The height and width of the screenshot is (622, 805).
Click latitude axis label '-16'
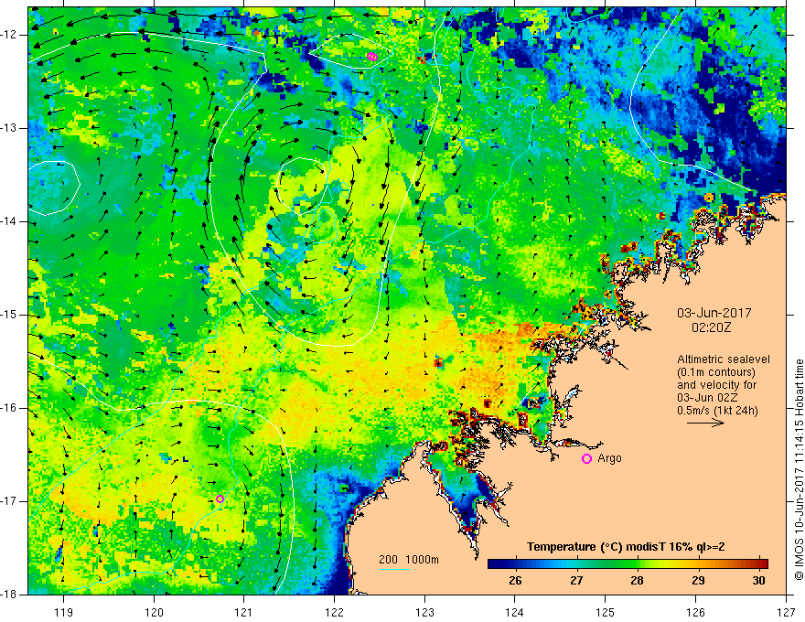[x=9, y=408]
